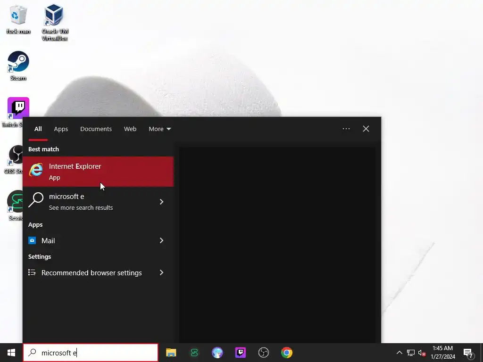Open the green Session app in taskbar
Screen dimensions: 483x362
coord(194,353)
